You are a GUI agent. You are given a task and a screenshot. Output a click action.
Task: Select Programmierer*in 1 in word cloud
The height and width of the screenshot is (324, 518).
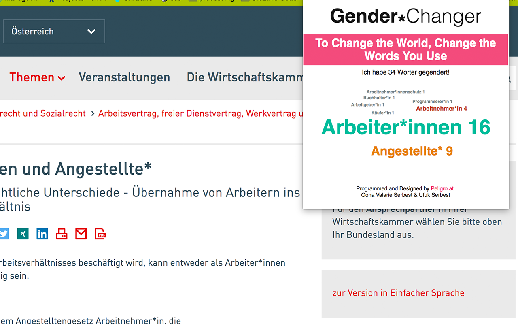(432, 101)
